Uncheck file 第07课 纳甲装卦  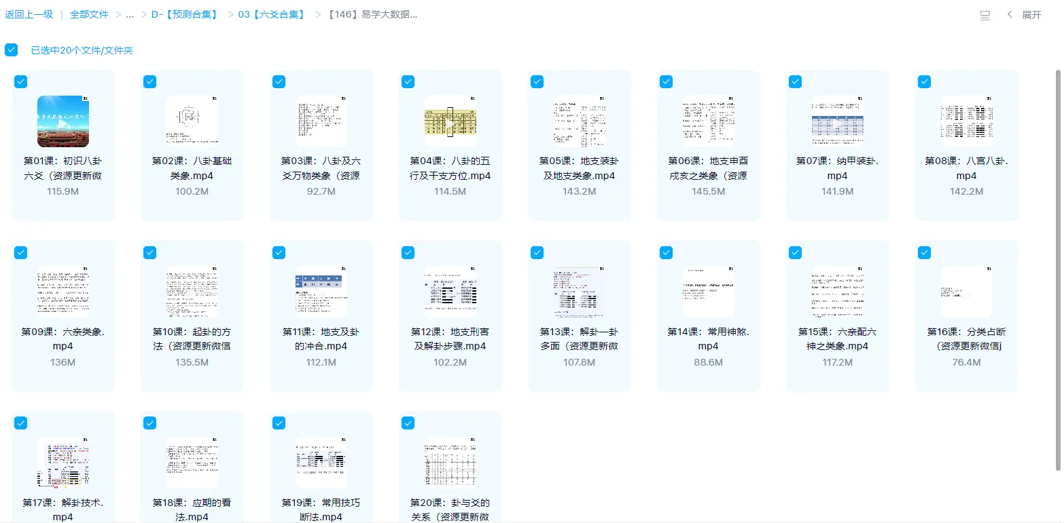point(795,81)
